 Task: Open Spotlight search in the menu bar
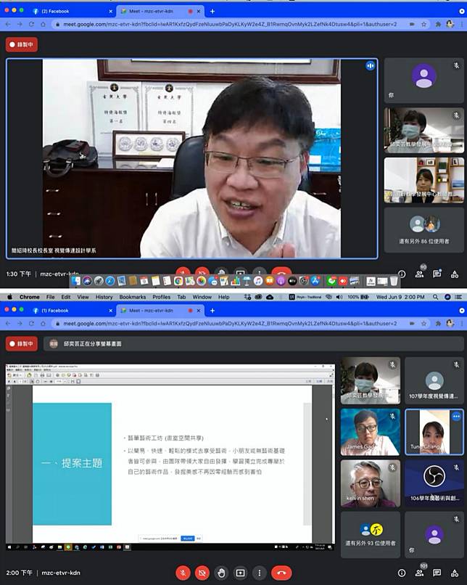[435, 297]
